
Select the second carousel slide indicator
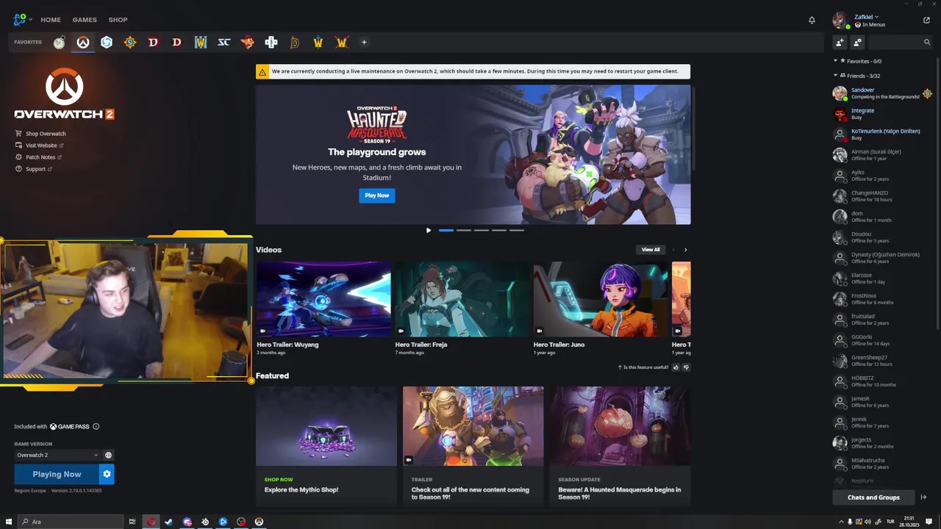point(463,230)
